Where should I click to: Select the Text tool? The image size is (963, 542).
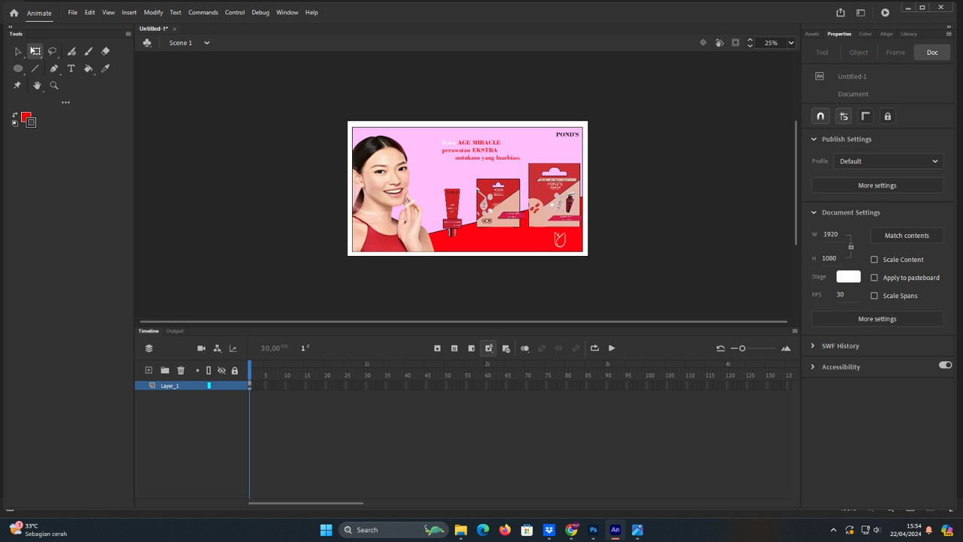pos(71,69)
